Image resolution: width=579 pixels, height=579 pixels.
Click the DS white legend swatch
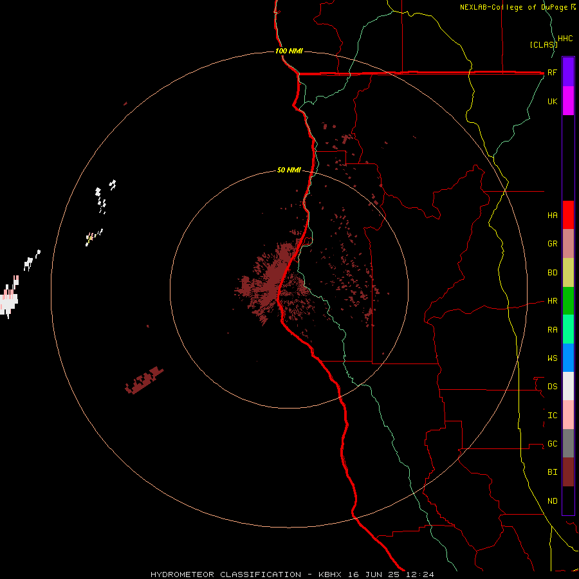point(568,386)
